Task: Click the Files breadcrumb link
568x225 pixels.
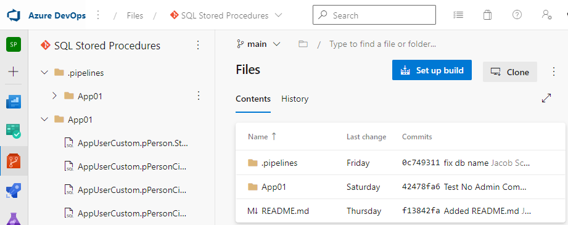Action: click(135, 15)
